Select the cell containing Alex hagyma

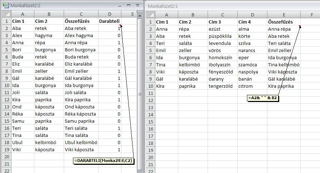coord(81,36)
